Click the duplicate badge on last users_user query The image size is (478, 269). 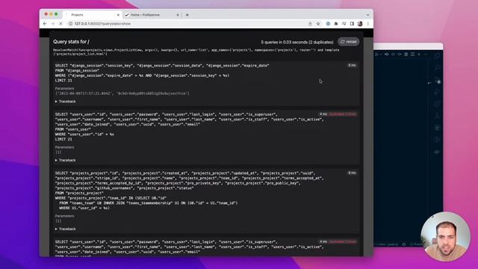(342, 241)
